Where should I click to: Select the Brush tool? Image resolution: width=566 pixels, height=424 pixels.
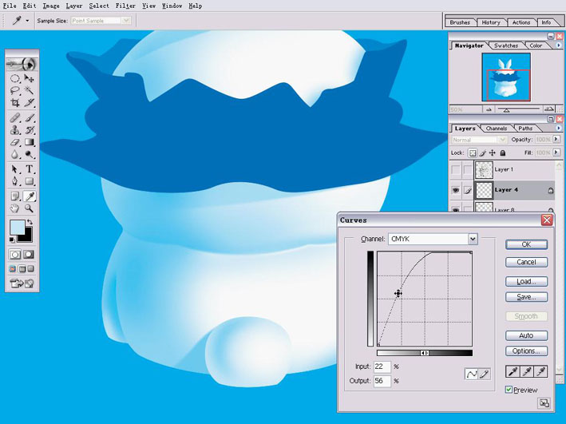click(x=30, y=117)
